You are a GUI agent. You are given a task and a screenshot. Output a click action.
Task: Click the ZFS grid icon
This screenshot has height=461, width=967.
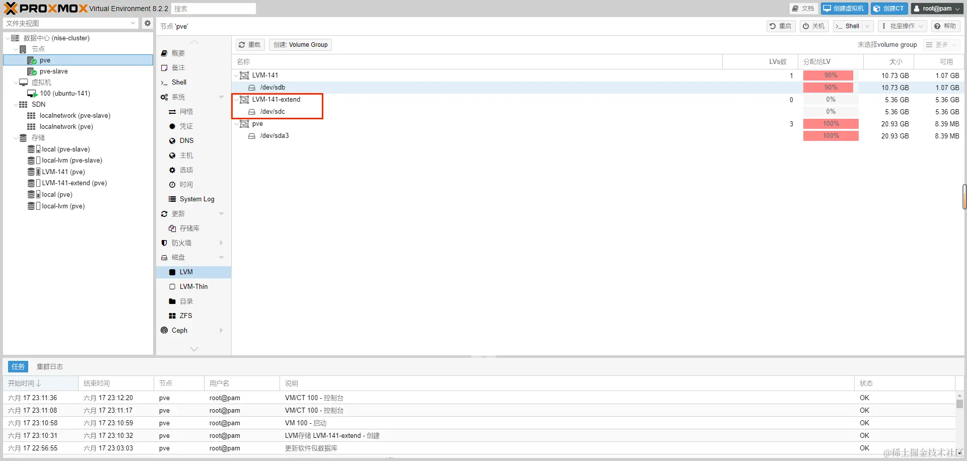tap(172, 316)
